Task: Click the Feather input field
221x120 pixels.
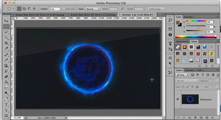Action: (54, 9)
